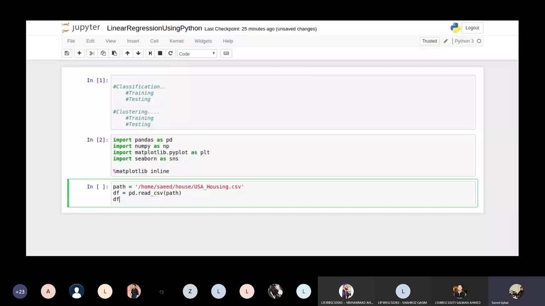545x306 pixels.
Task: Select the Salman Ahmed participant tile
Action: click(x=459, y=292)
